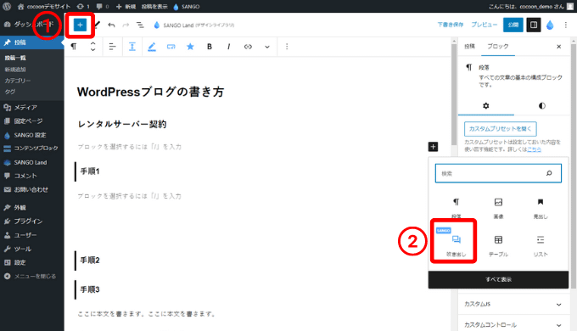Insert paragraph (段落) block

coord(456,208)
